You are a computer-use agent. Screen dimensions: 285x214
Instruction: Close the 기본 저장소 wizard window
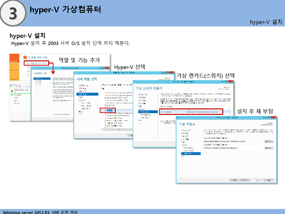point(274,117)
